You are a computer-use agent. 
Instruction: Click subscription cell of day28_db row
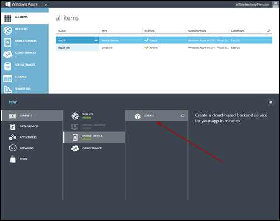pos(208,48)
